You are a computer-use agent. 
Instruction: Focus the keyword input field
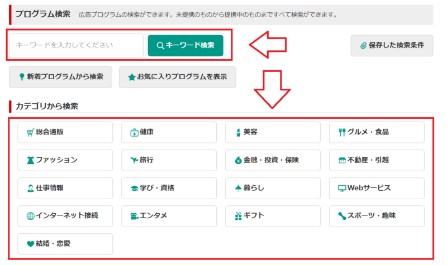(x=76, y=46)
